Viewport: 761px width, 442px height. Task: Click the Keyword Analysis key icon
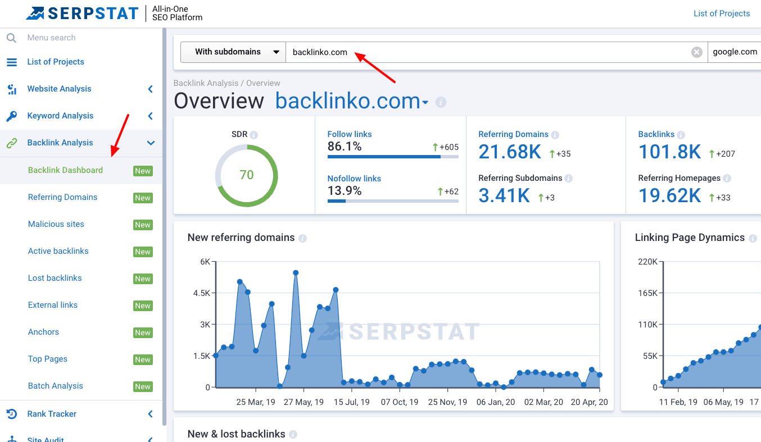point(11,116)
